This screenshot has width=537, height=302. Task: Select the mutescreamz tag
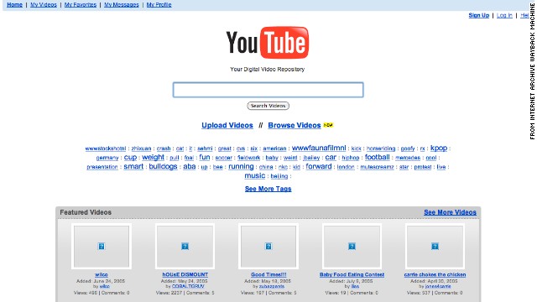point(377,167)
